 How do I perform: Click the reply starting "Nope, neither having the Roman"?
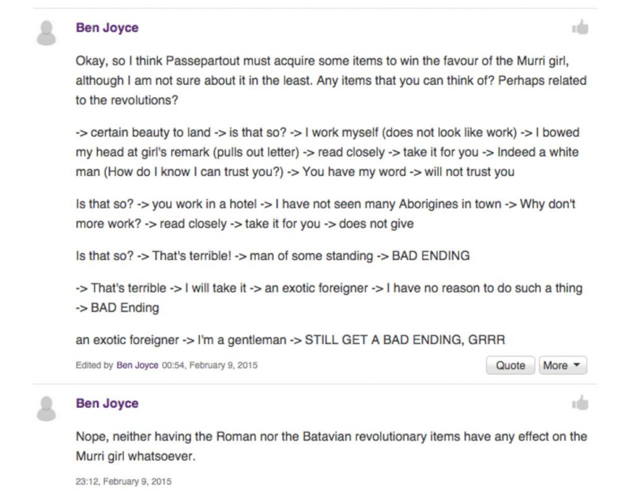331,448
